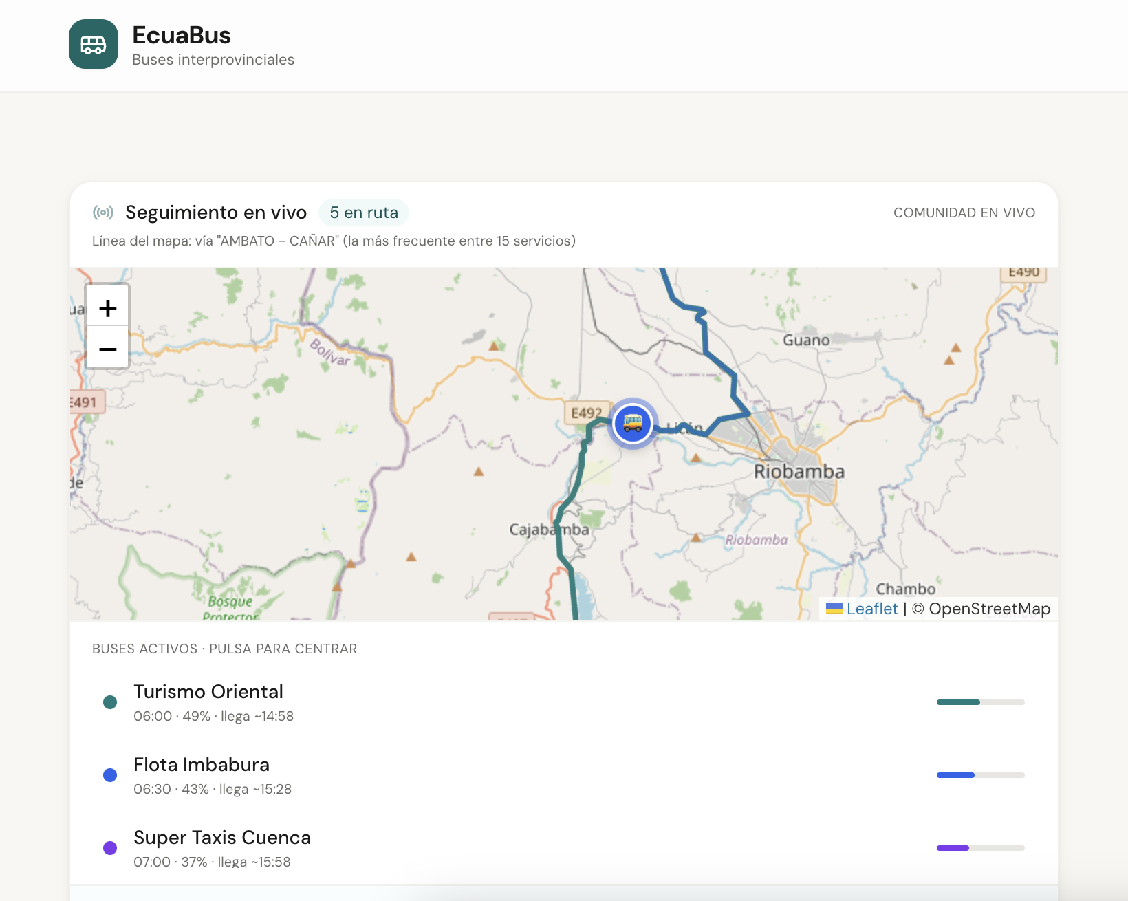Click the bus marker on the map
Image resolution: width=1128 pixels, height=901 pixels.
tap(633, 423)
